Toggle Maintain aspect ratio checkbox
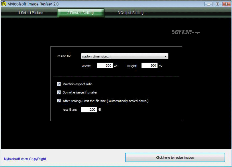Viewport: 232px width, 167px height. (x=59, y=84)
